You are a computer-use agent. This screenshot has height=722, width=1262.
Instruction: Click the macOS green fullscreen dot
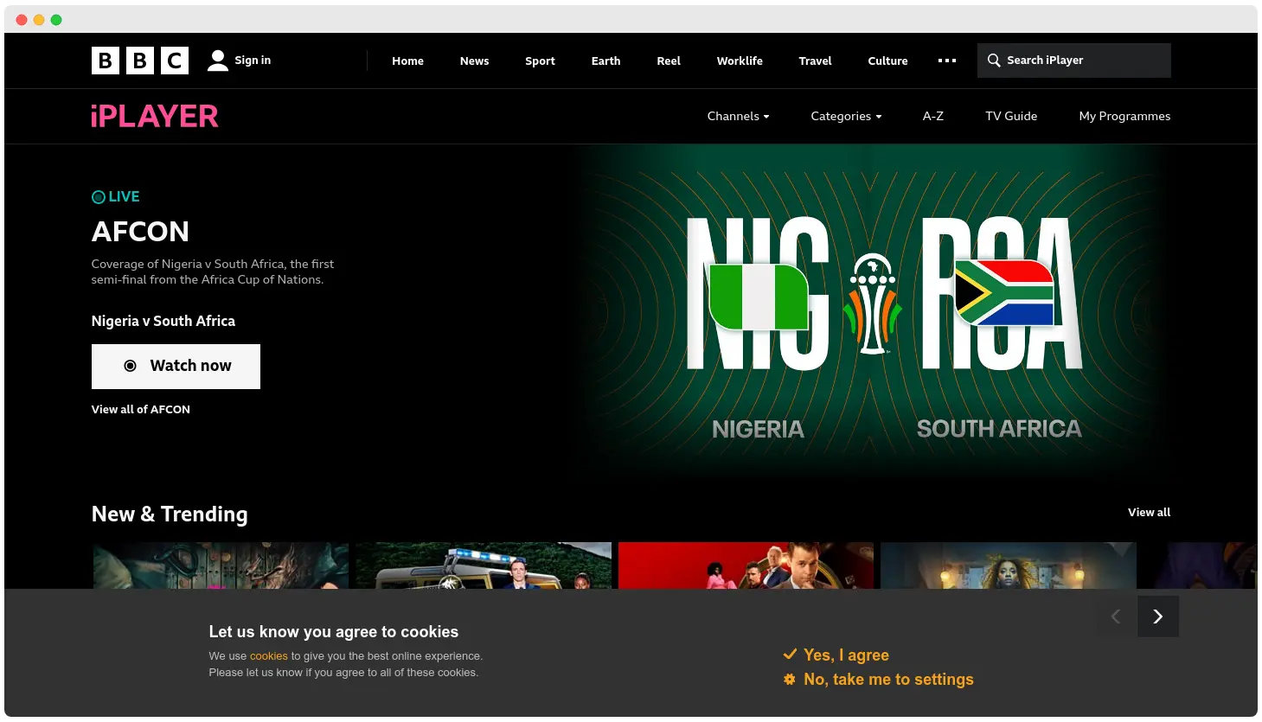coord(56,20)
